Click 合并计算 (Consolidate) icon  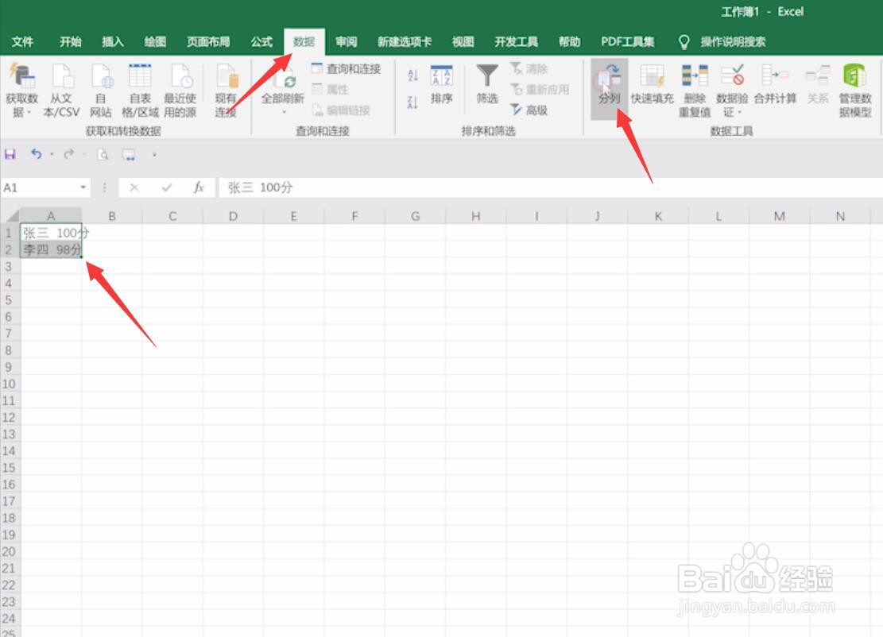[x=776, y=86]
